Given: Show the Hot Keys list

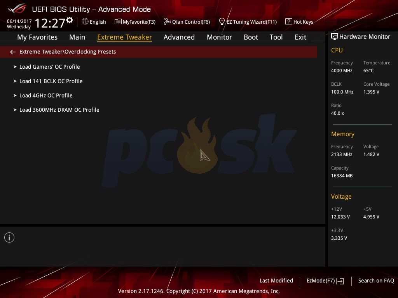Looking at the screenshot, I should tap(303, 22).
